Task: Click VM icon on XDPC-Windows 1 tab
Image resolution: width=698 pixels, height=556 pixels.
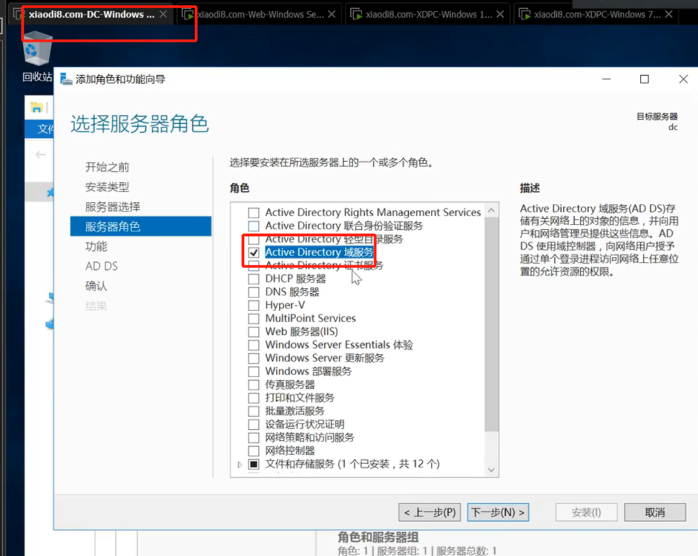Action: coord(356,15)
